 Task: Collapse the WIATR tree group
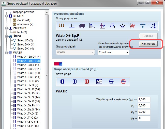click(6, 53)
